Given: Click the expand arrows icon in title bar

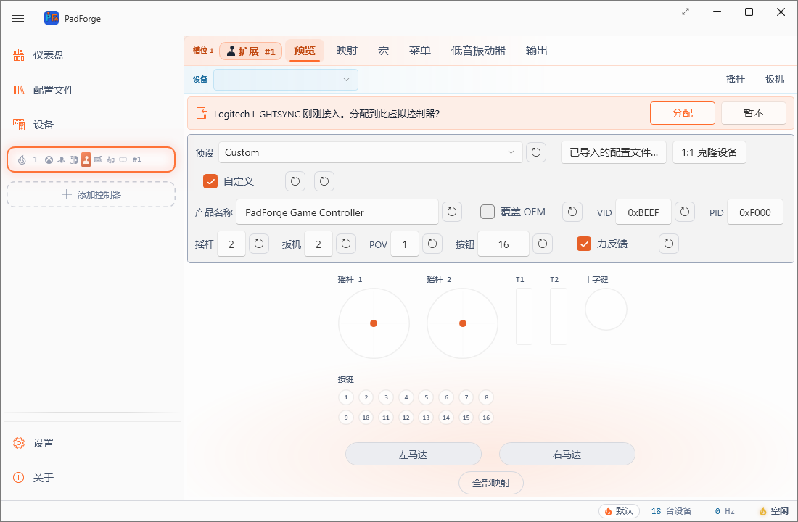Looking at the screenshot, I should point(686,12).
